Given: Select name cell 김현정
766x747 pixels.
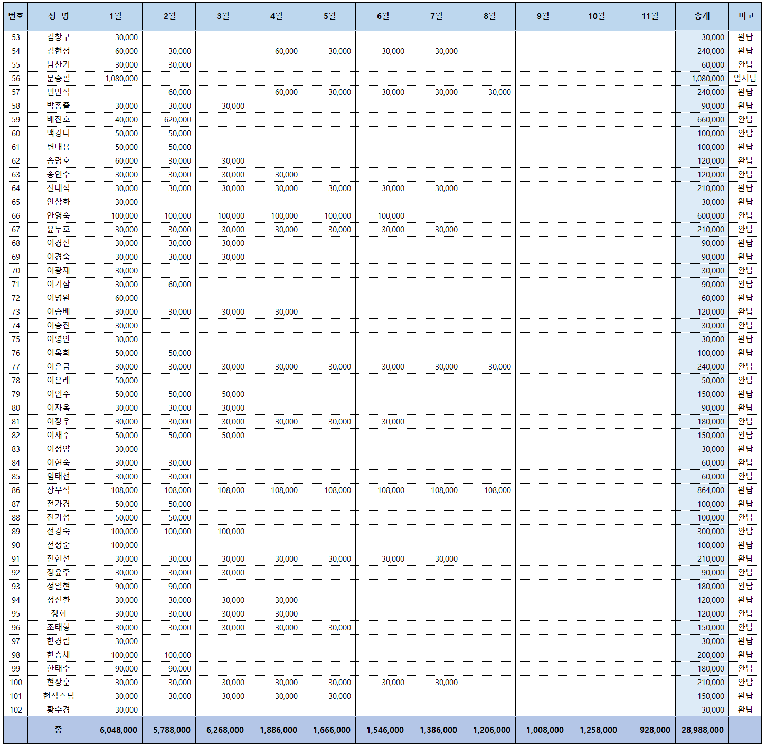Looking at the screenshot, I should click(x=59, y=51).
